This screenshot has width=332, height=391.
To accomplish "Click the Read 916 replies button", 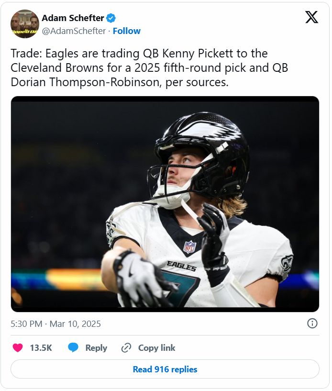I will pos(165,369).
